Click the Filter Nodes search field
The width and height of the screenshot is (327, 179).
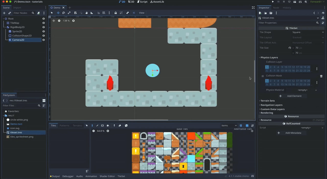(x=24, y=13)
